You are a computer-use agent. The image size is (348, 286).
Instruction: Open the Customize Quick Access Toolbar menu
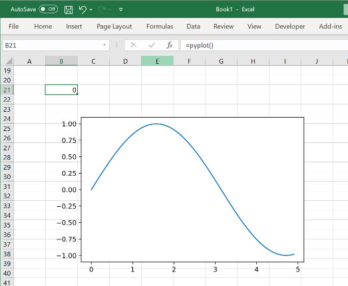pos(120,9)
